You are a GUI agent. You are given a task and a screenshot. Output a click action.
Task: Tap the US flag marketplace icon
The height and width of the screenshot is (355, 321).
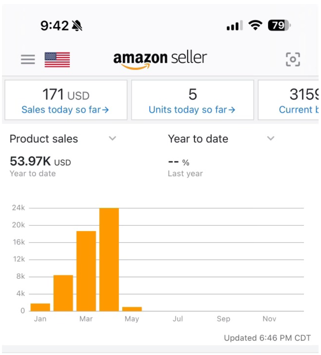click(x=57, y=59)
